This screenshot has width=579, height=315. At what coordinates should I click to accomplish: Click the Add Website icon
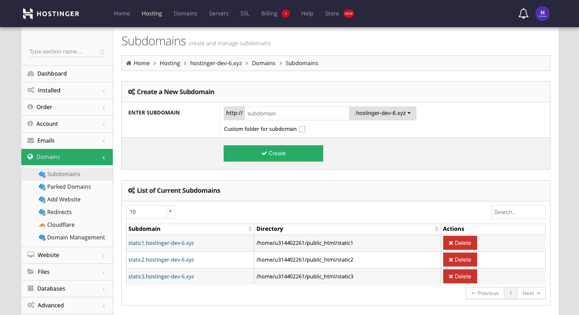[42, 200]
